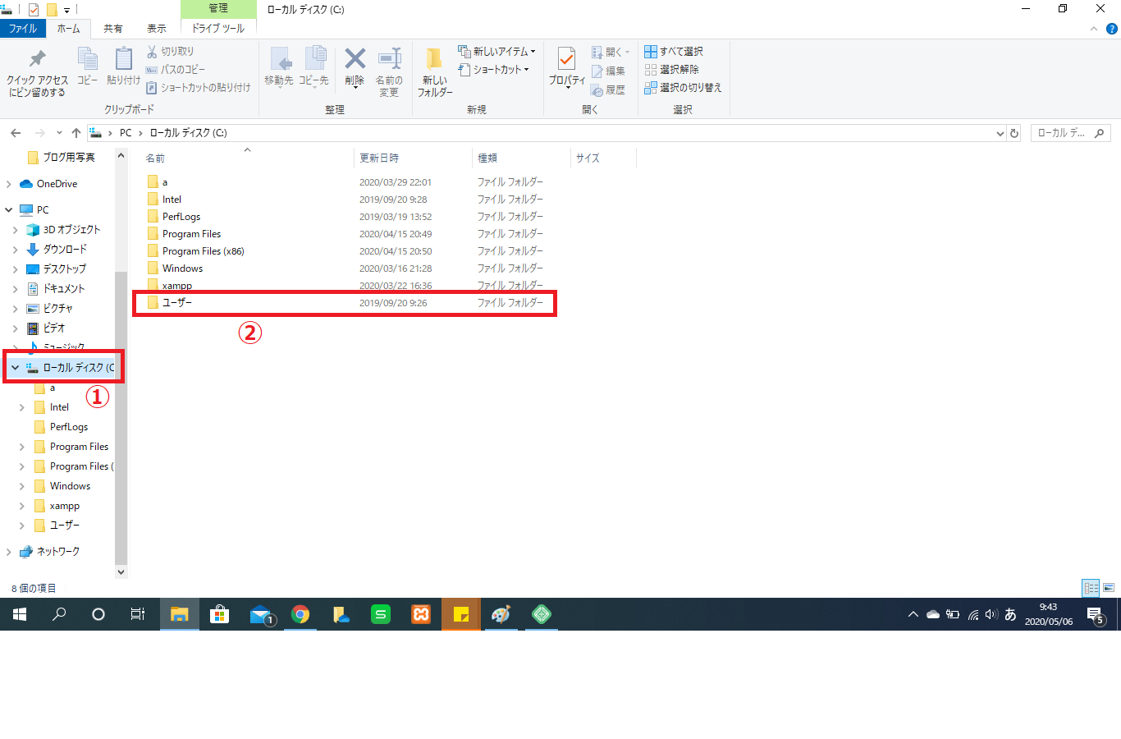Switch to details view layout

1091,588
